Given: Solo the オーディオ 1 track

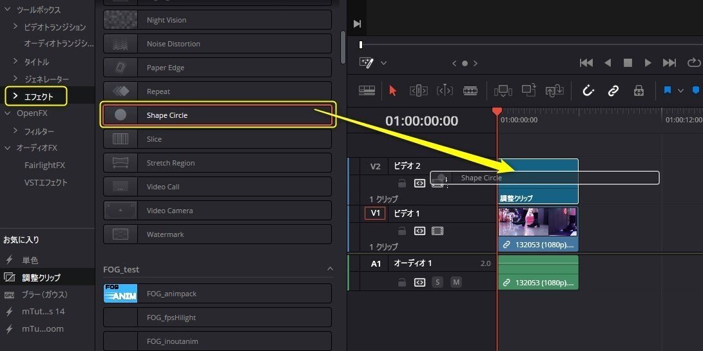Looking at the screenshot, I should click(438, 283).
